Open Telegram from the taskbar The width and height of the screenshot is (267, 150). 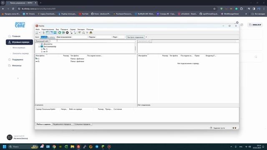point(97,147)
